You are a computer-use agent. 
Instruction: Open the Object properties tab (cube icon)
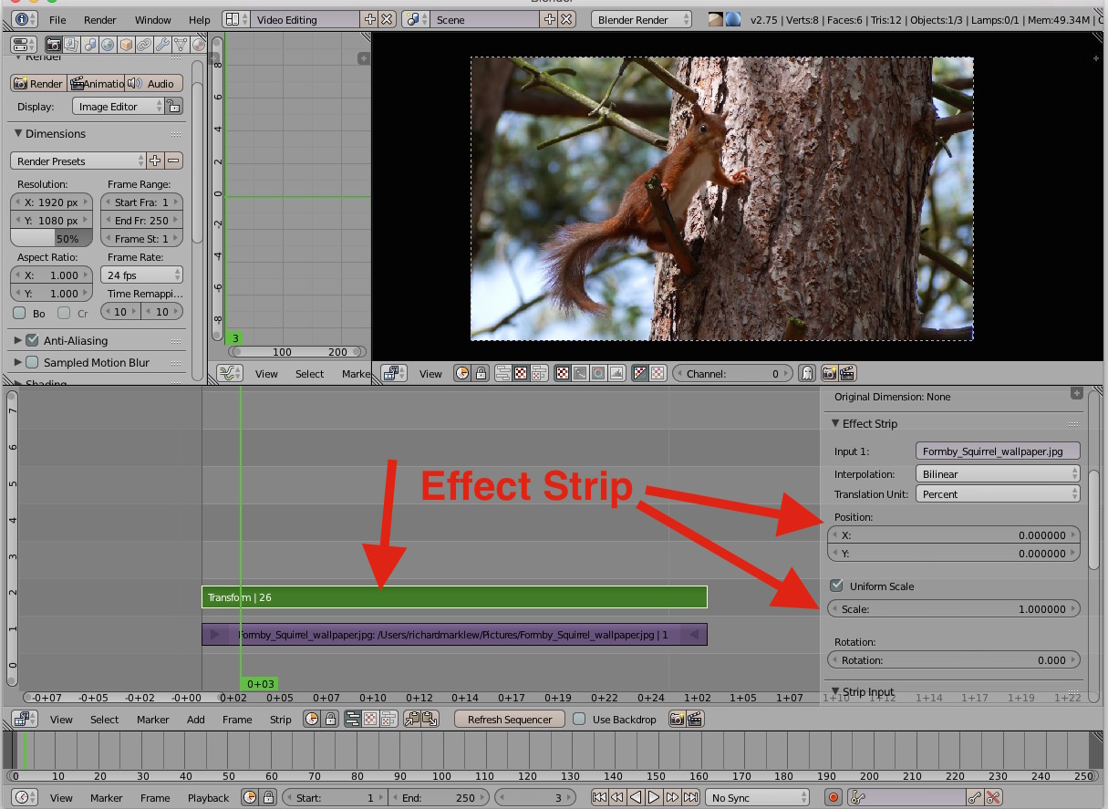(x=126, y=44)
